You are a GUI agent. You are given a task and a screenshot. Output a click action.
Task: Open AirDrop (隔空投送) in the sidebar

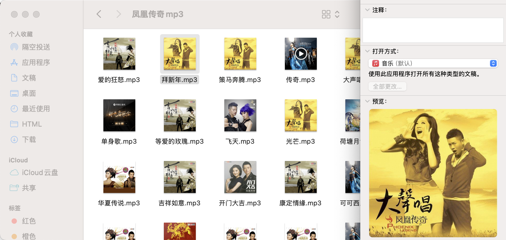(30, 47)
